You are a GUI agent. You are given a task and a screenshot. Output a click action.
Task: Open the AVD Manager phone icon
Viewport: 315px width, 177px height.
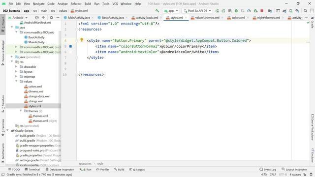291,11
